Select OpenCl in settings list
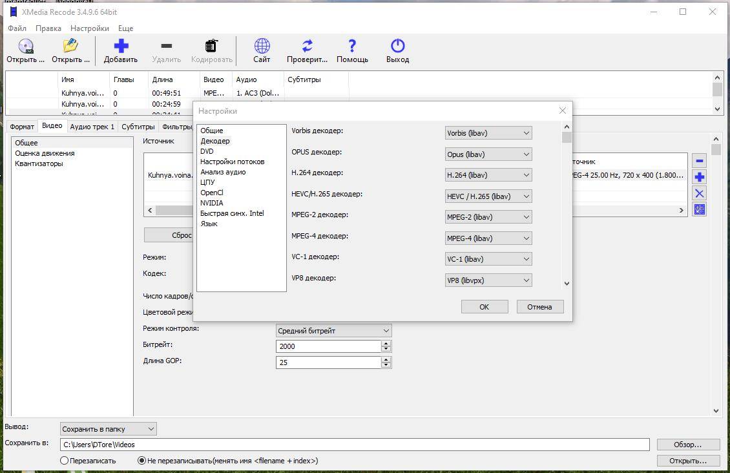Image resolution: width=730 pixels, height=473 pixels. [x=212, y=193]
